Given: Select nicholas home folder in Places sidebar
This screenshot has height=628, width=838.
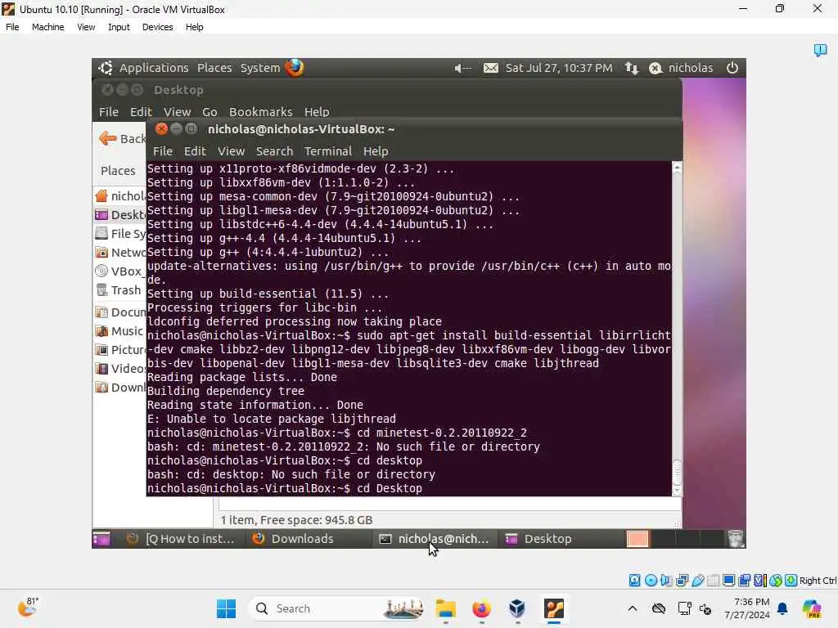Looking at the screenshot, I should pyautogui.click(x=120, y=196).
